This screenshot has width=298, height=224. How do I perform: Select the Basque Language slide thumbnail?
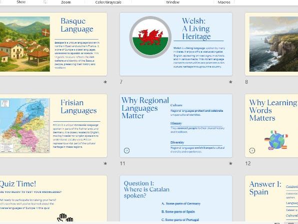(53, 44)
